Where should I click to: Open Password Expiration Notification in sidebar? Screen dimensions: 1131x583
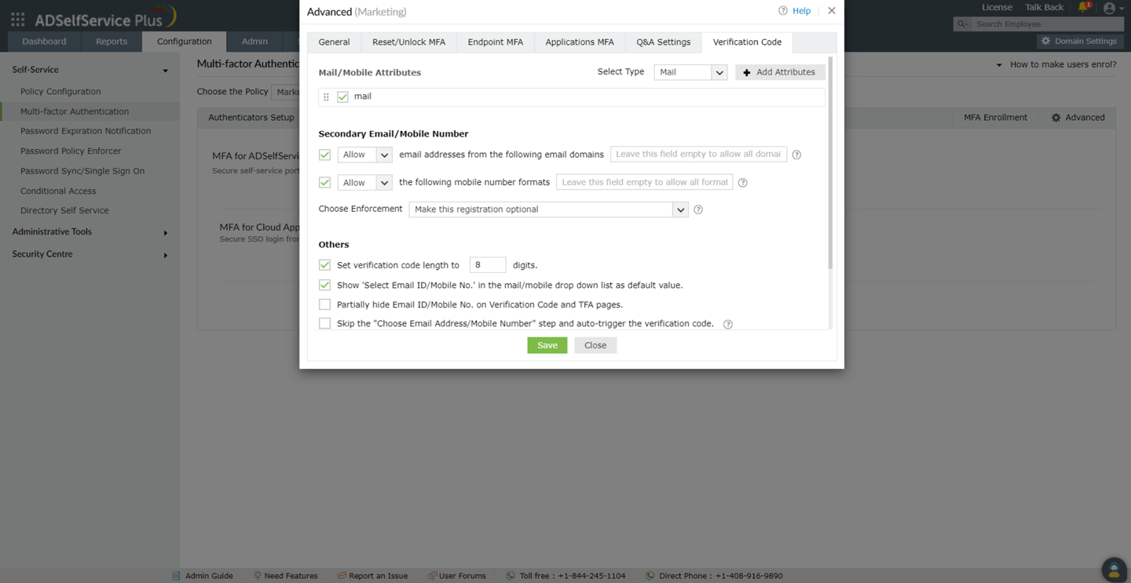[86, 131]
